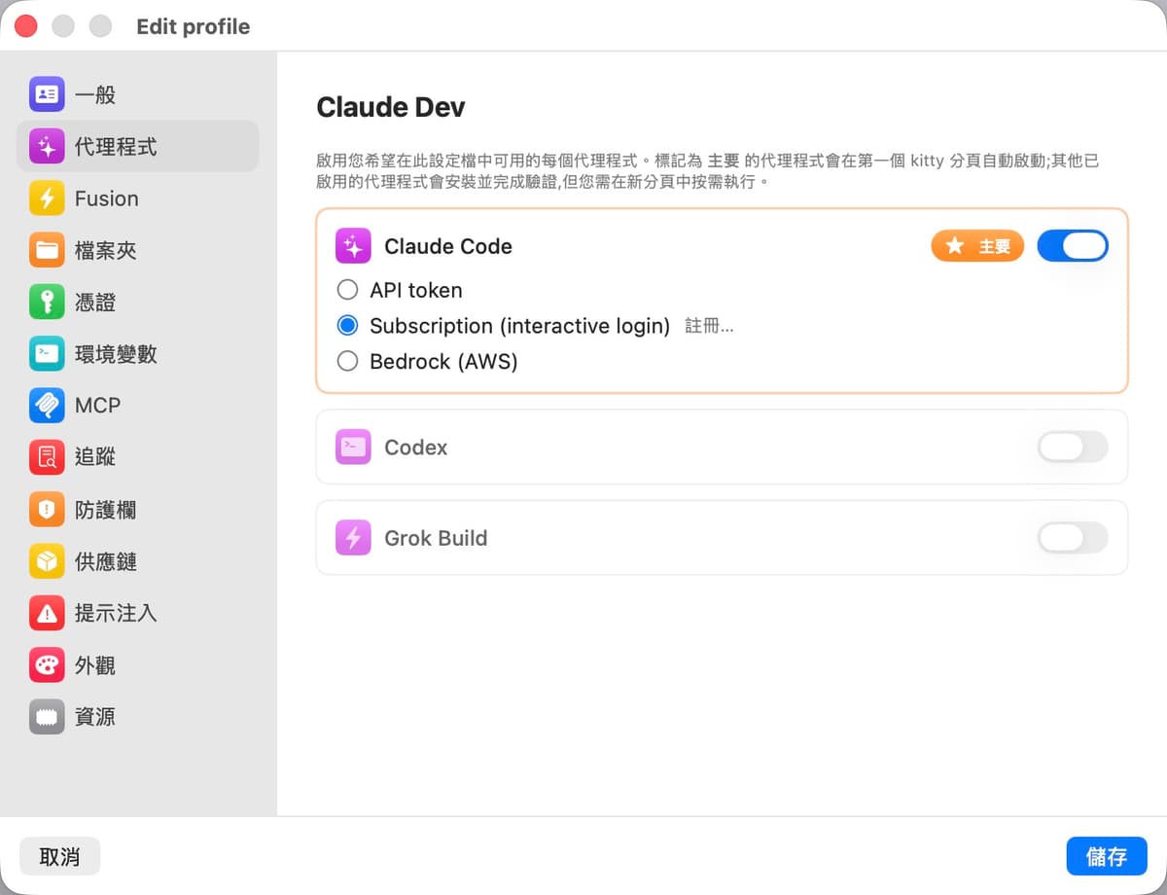The width and height of the screenshot is (1167, 895).
Task: Click the 代理程式 sidebar label
Action: point(115,147)
